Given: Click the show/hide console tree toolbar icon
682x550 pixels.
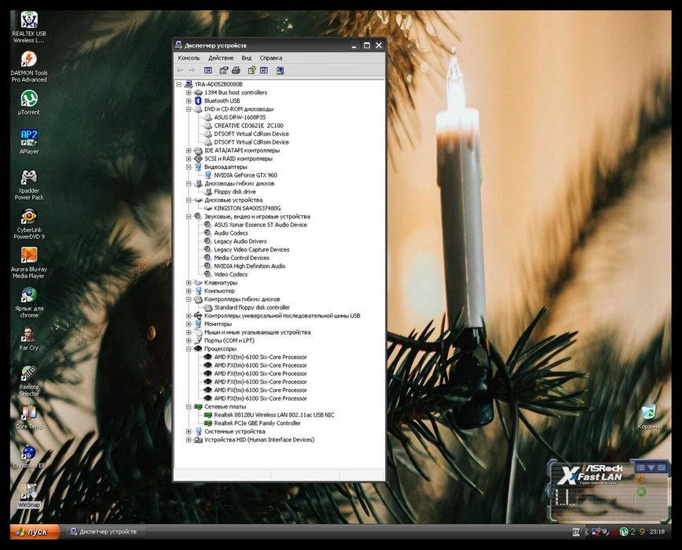Looking at the screenshot, I should tap(208, 71).
